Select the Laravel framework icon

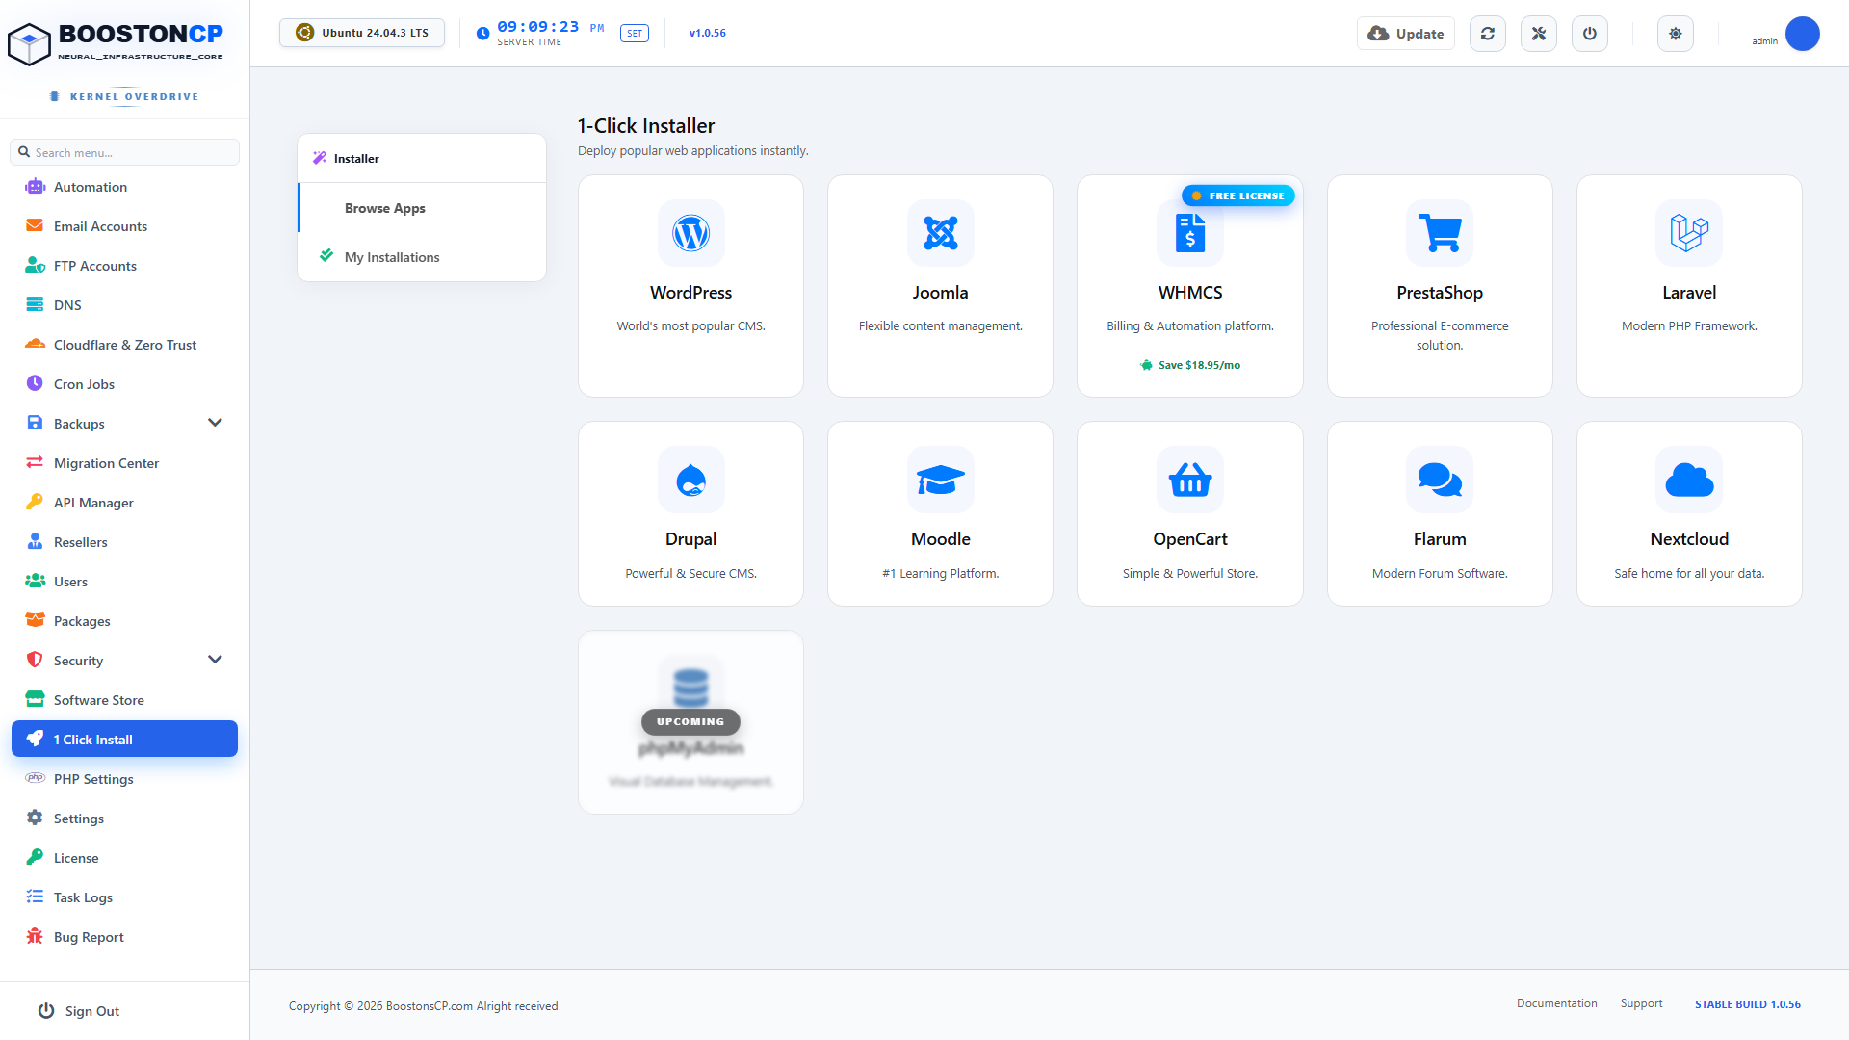pos(1689,233)
